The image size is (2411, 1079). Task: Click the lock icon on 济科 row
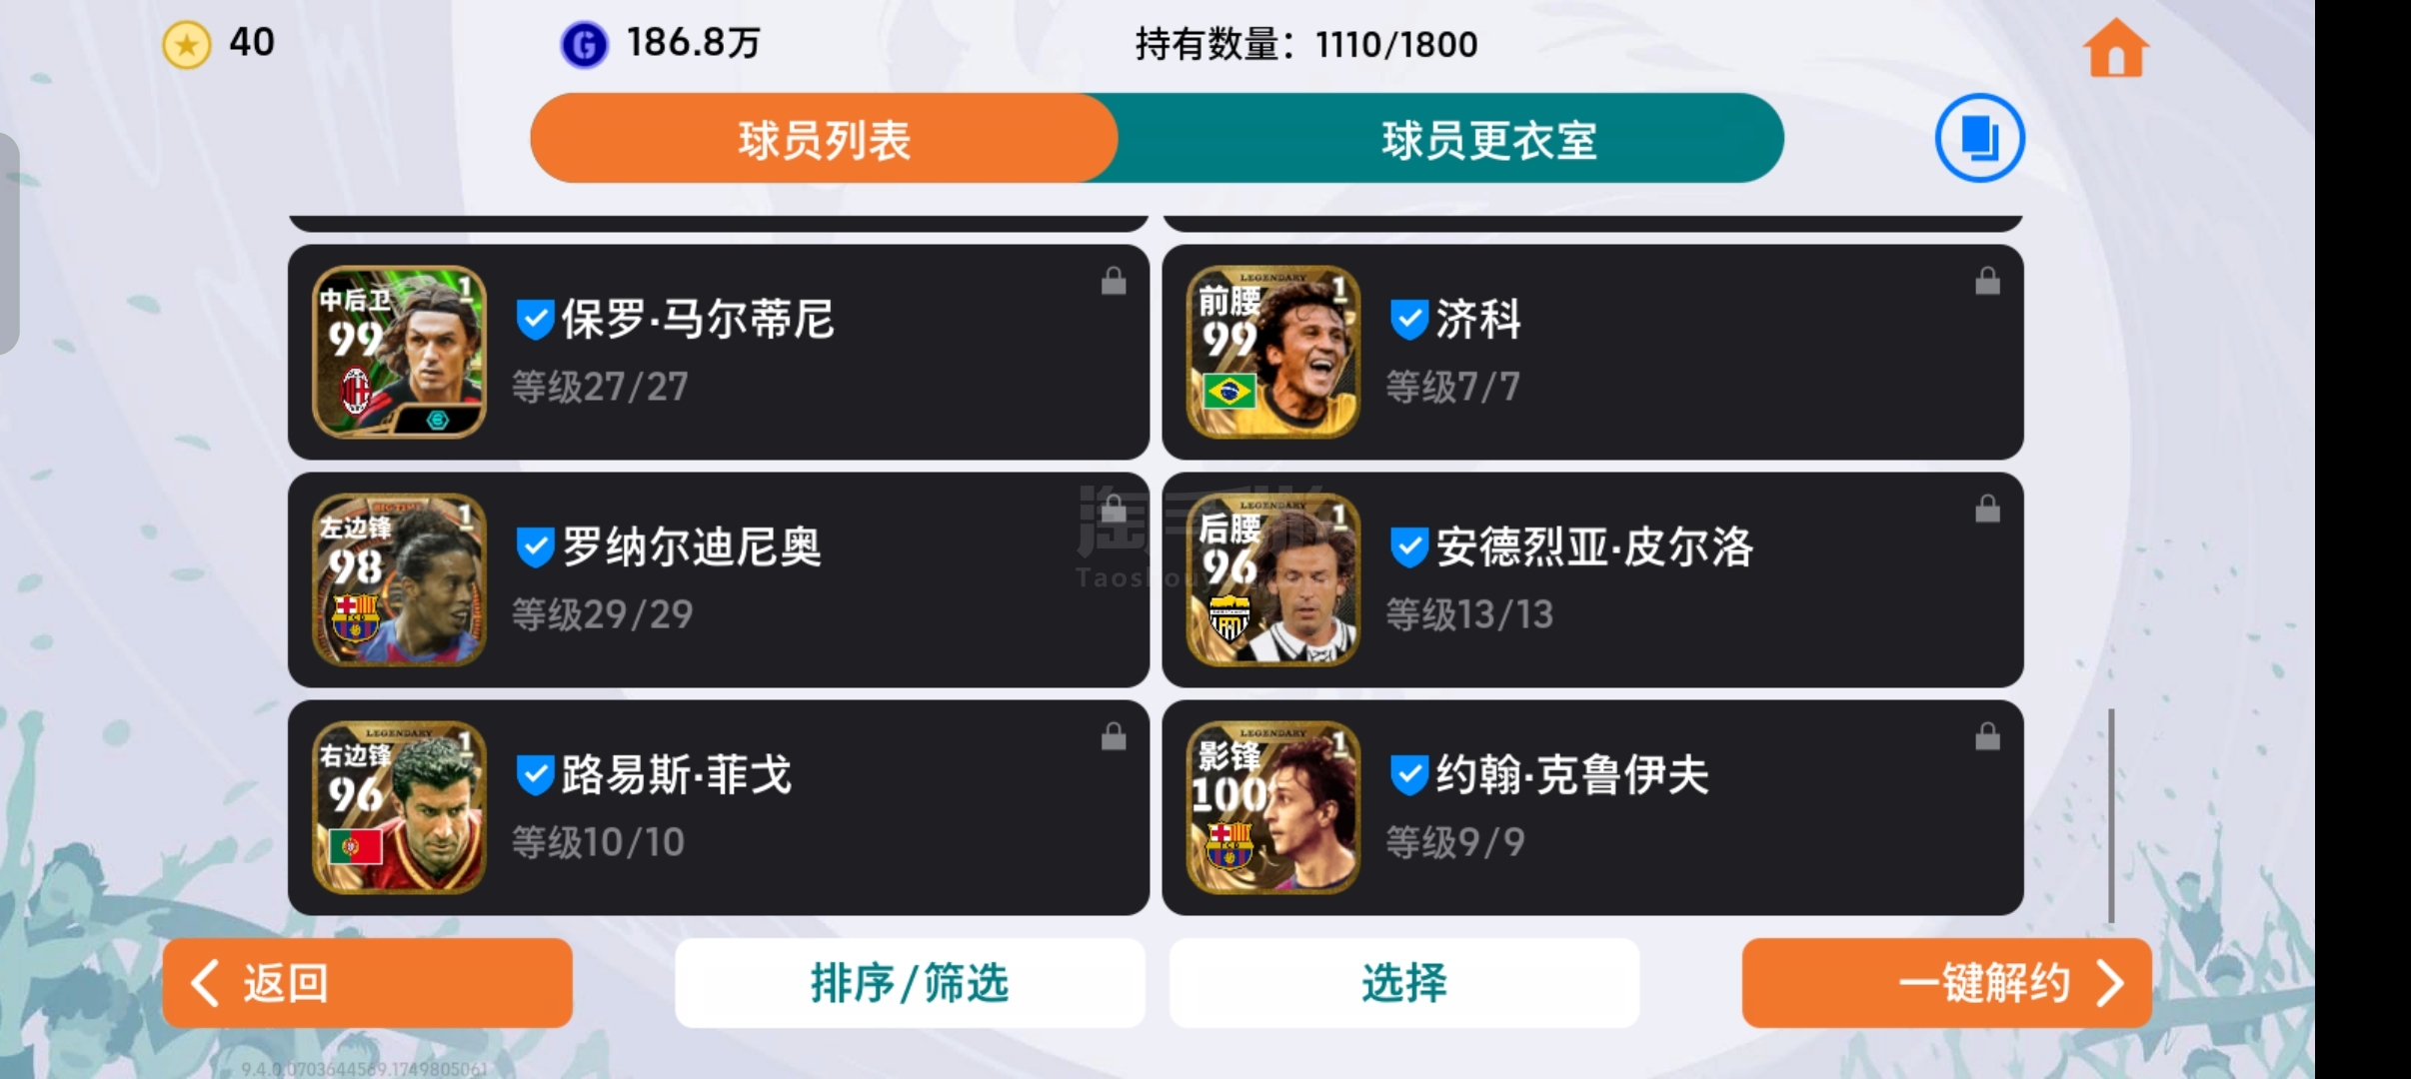click(1987, 282)
